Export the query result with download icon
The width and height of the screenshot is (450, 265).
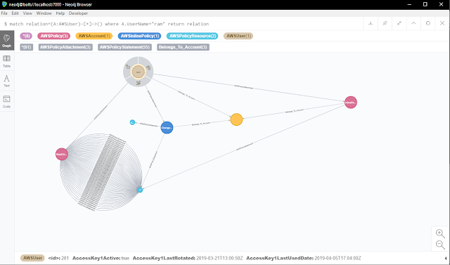pyautogui.click(x=371, y=23)
